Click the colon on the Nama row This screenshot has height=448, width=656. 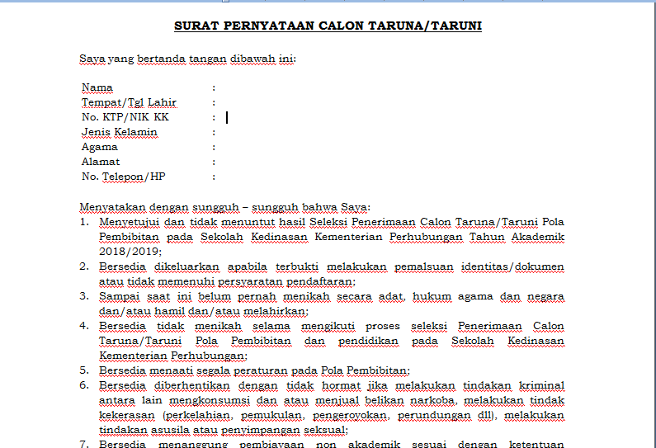[x=214, y=88]
